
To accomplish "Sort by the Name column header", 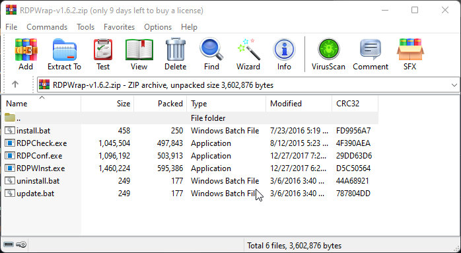I will coord(41,104).
